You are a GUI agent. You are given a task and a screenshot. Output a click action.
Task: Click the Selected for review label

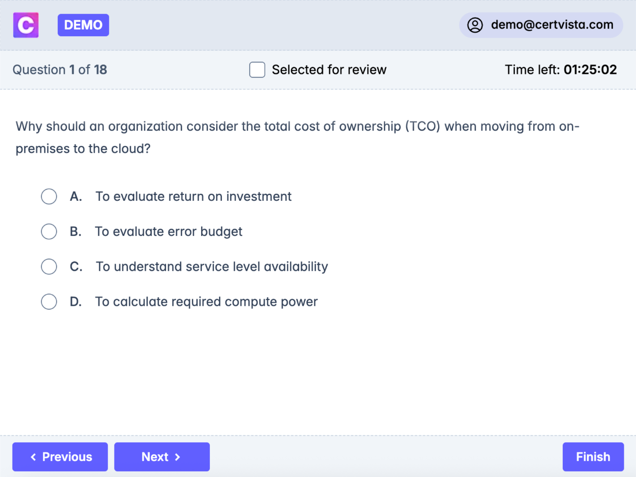[329, 70]
